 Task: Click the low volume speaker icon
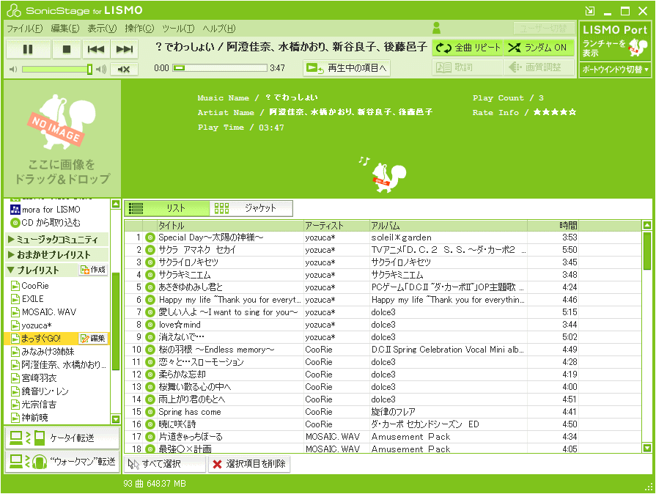click(13, 69)
